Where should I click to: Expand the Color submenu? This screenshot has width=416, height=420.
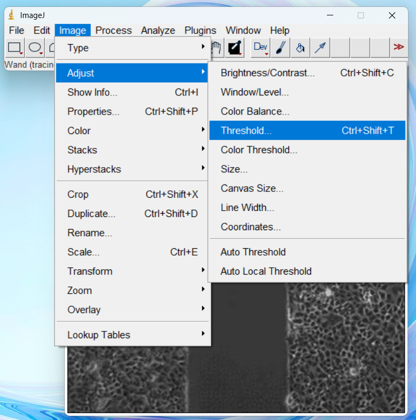[132, 130]
